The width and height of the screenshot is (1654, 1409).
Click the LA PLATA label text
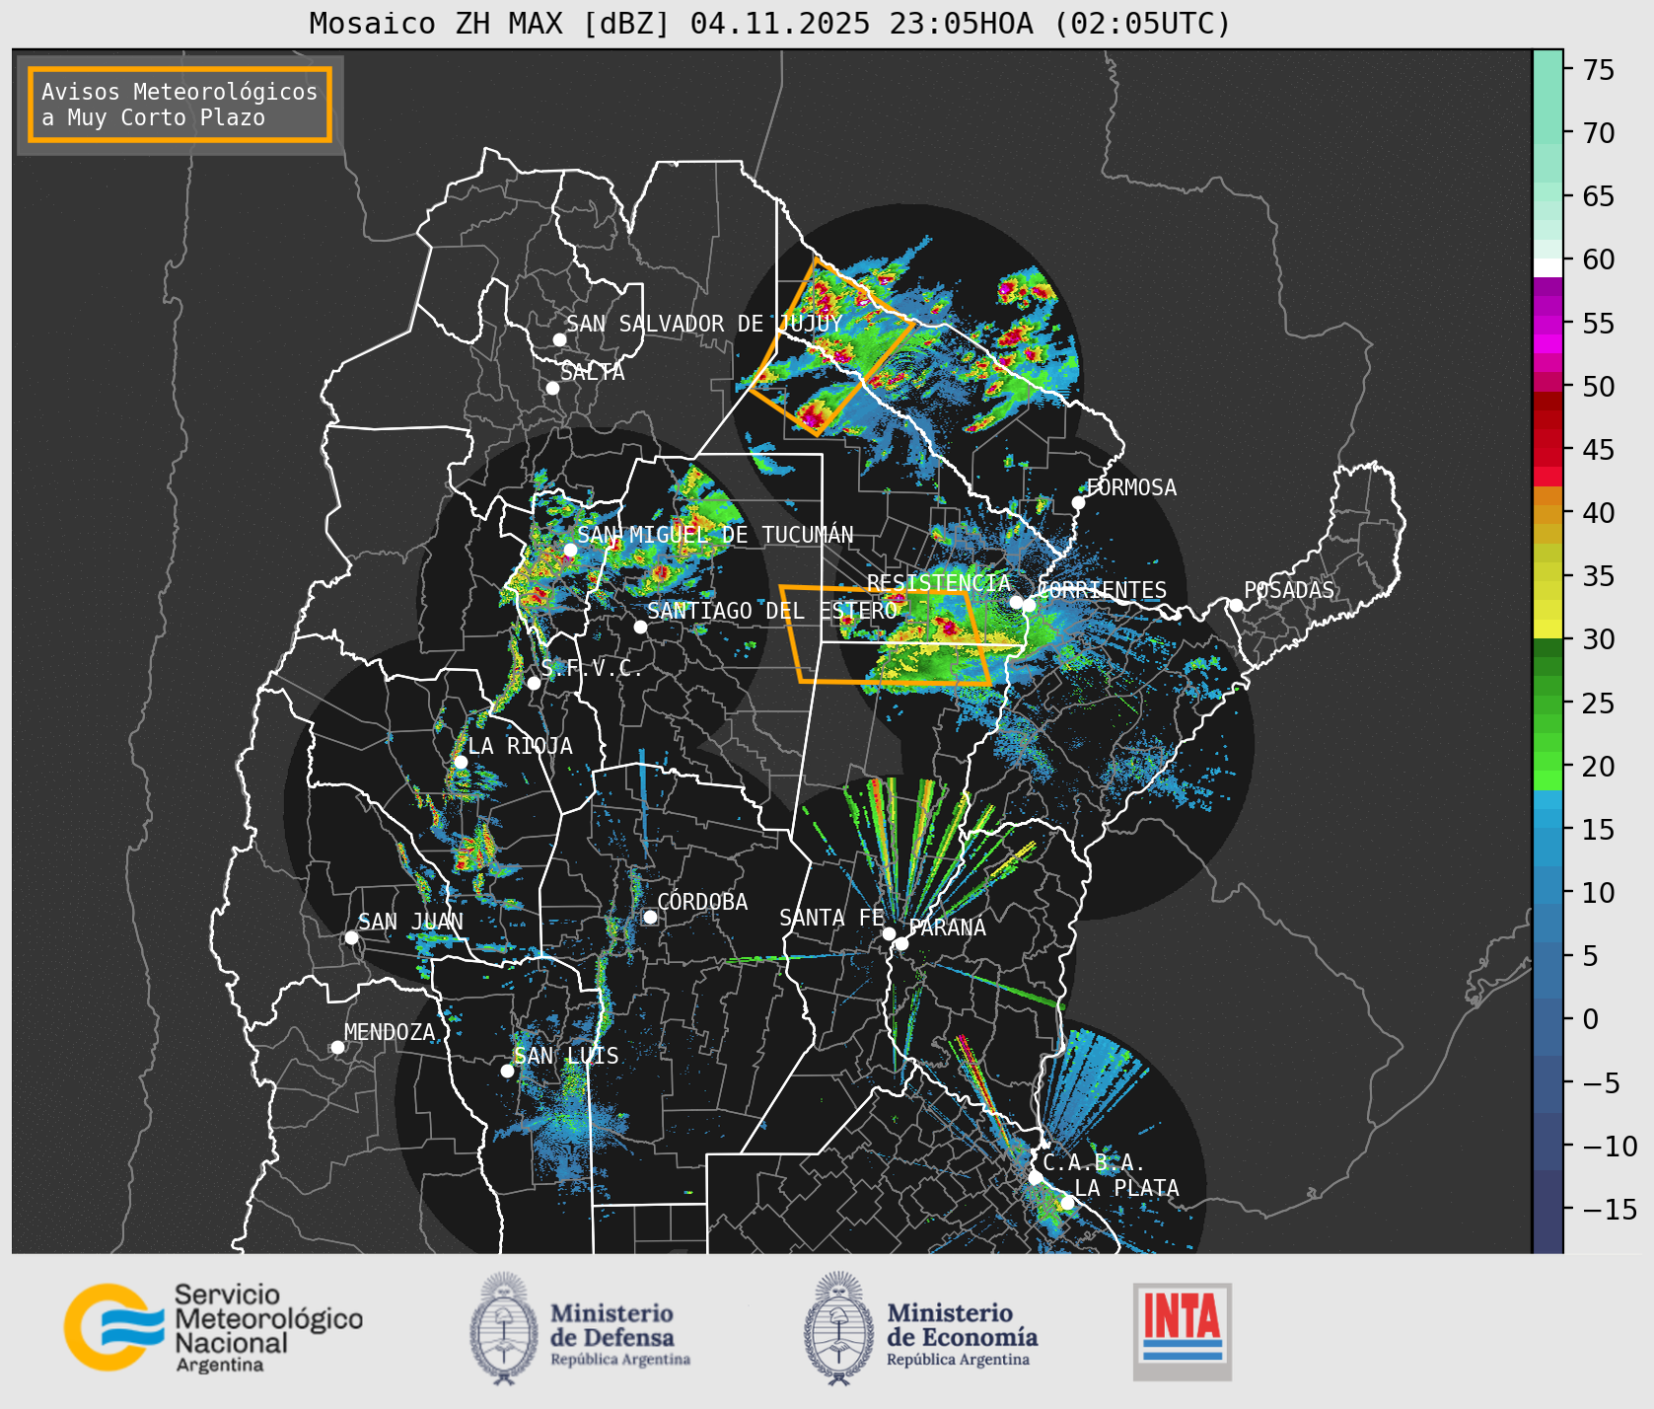click(x=1126, y=1187)
